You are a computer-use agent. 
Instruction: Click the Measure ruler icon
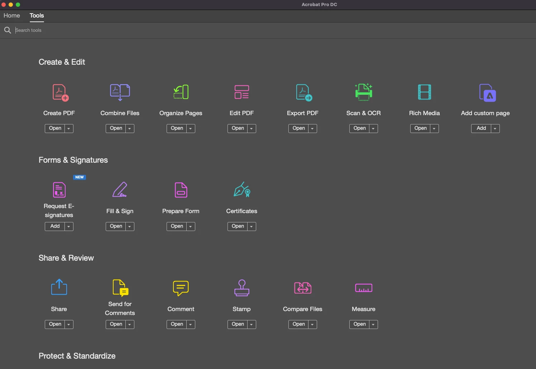point(364,288)
